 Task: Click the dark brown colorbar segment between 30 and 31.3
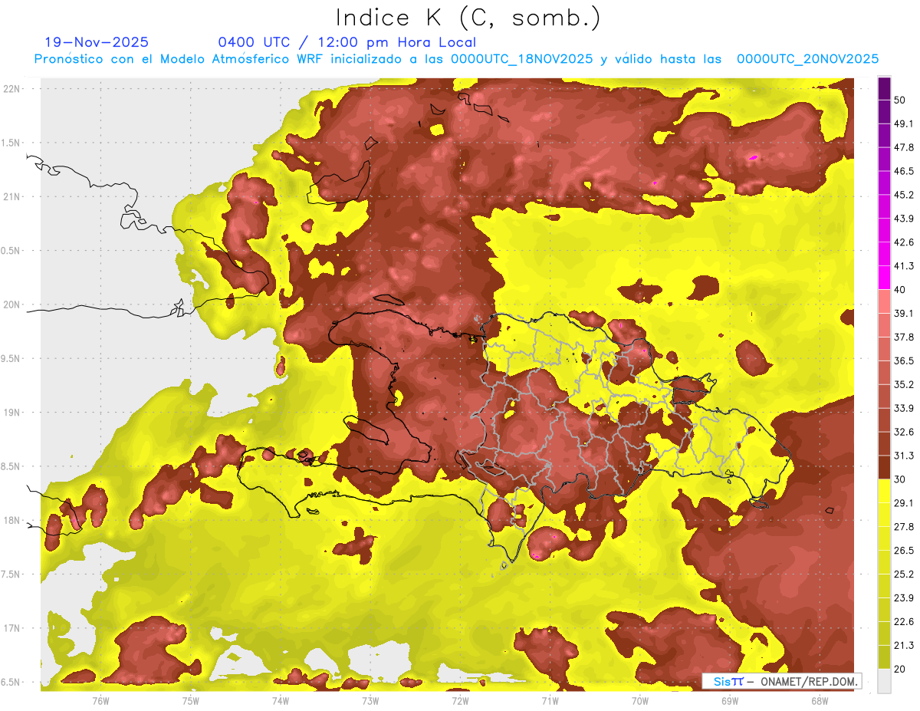point(885,467)
